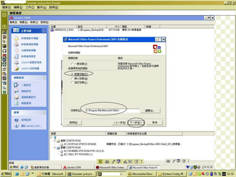Screen dimensions: 236x177
Task: Click remote desktop 開始 start button
Action: pyautogui.click(x=14, y=167)
